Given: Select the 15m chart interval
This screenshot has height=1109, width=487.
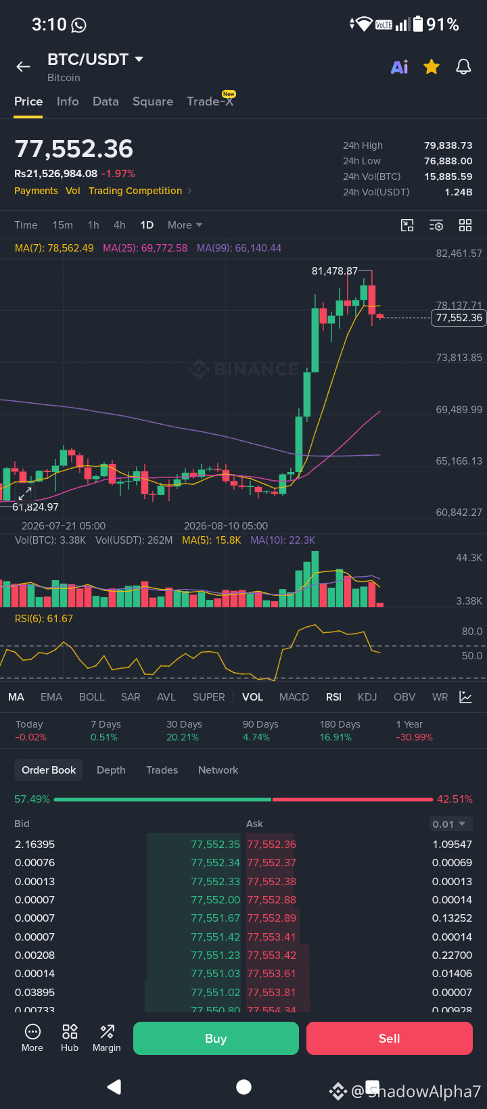Looking at the screenshot, I should point(63,225).
